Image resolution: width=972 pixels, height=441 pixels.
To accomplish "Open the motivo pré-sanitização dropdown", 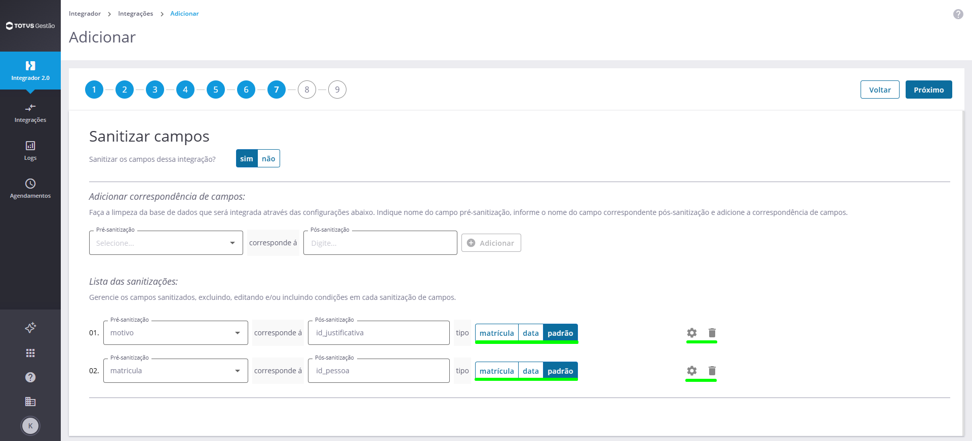I will pos(176,333).
